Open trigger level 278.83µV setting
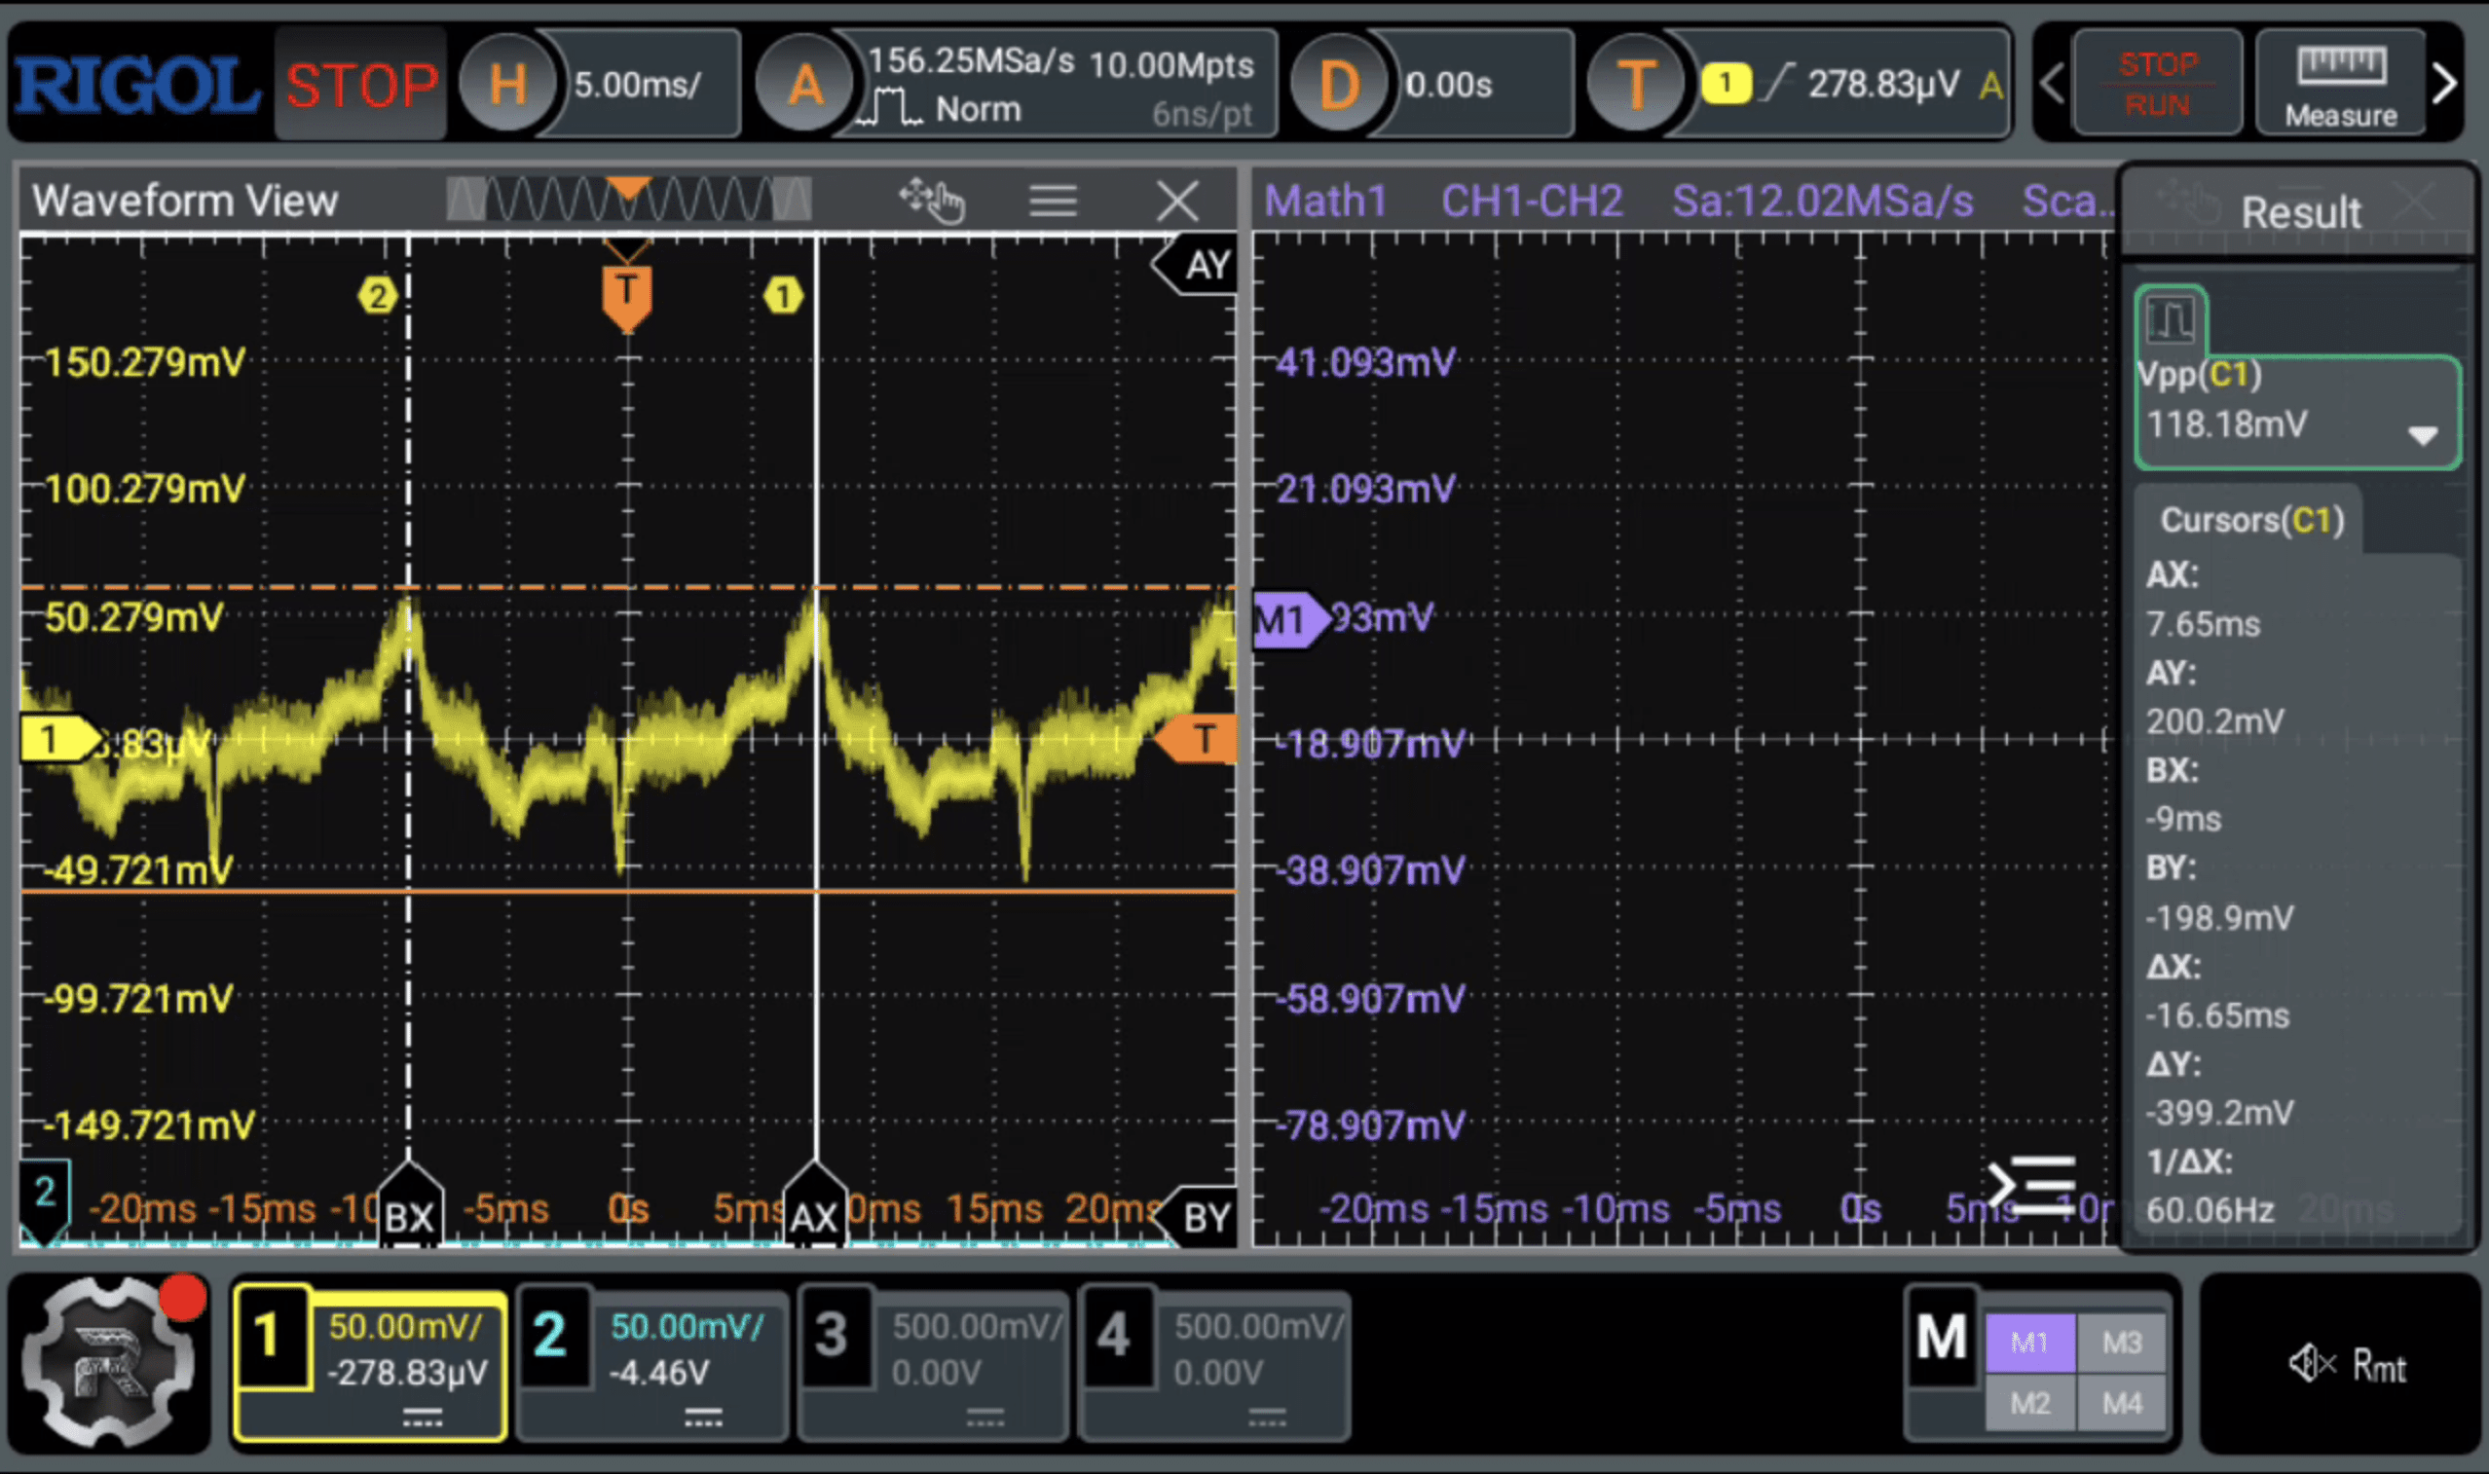 [1883, 85]
